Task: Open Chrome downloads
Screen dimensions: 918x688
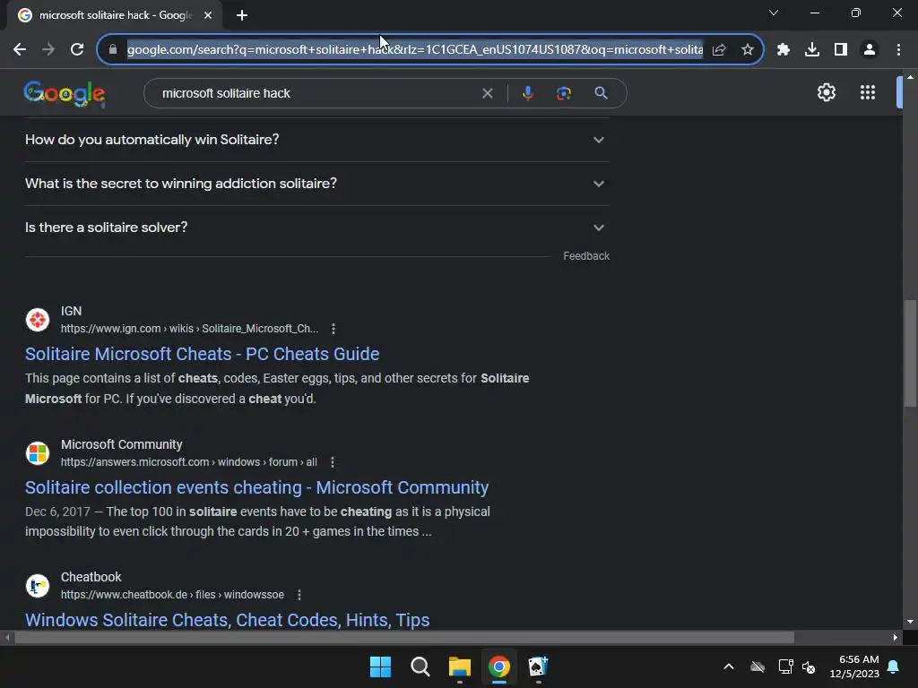Action: (812, 50)
